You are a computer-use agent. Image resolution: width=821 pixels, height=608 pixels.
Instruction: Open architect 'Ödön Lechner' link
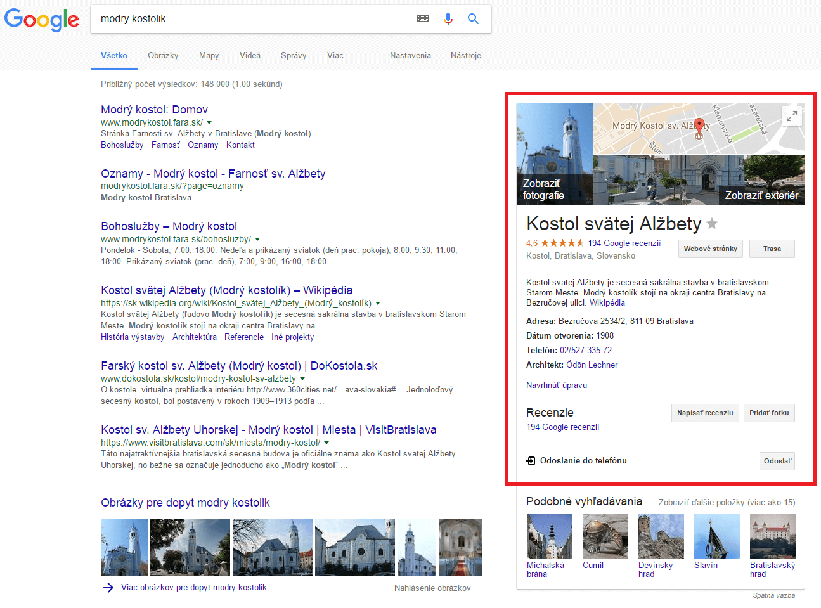[592, 365]
